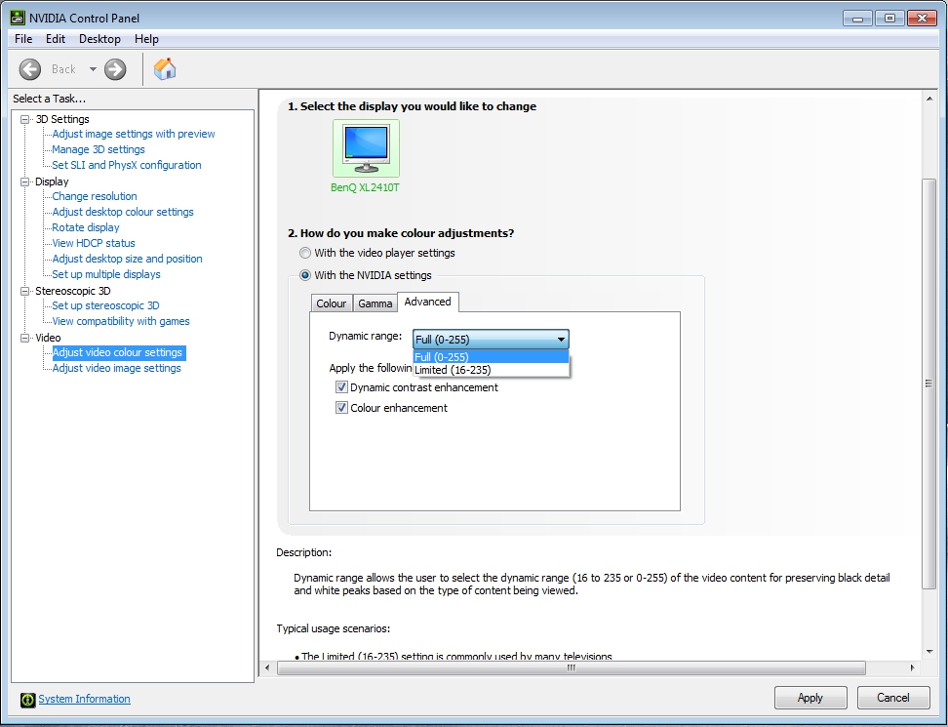The height and width of the screenshot is (727, 948).
Task: Toggle Colour enhancement checkbox
Action: pyautogui.click(x=341, y=408)
